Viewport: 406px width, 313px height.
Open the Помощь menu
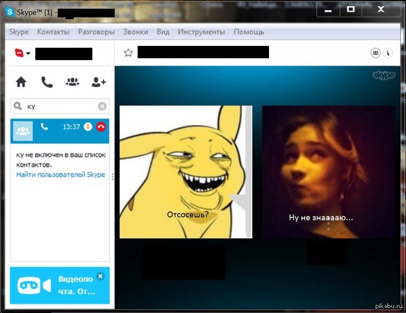249,32
